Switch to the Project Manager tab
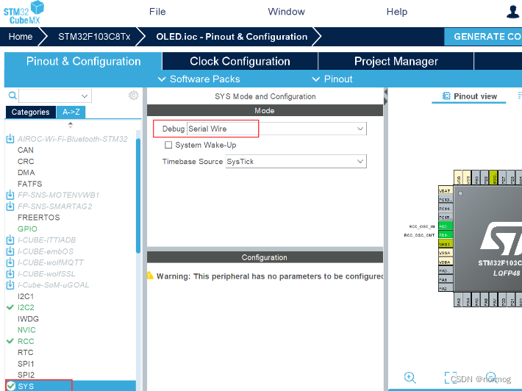This screenshot has height=391, width=522. pos(396,61)
